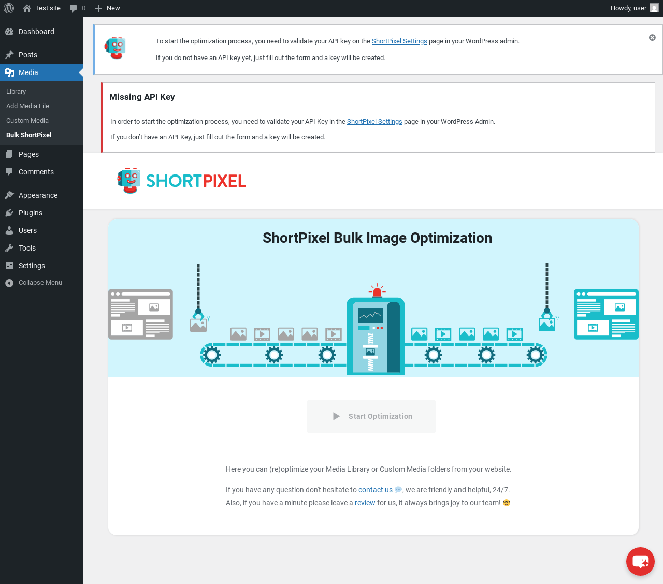Open the Tools menu

(x=41, y=248)
